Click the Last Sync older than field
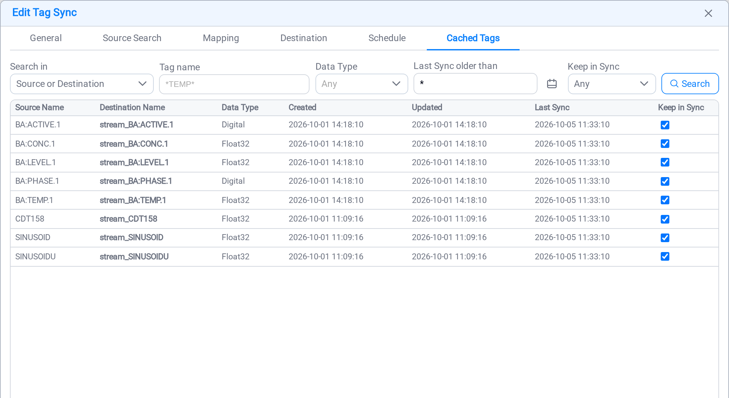The image size is (729, 398). pos(475,84)
